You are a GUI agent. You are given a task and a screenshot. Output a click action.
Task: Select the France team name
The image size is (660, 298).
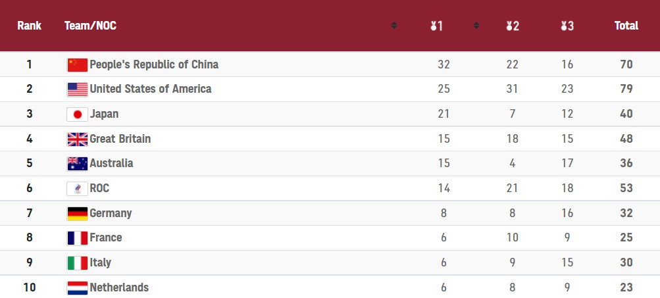tap(106, 237)
